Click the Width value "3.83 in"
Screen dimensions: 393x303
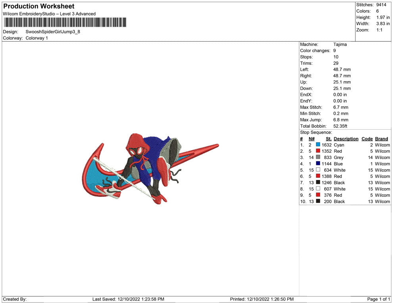point(383,23)
